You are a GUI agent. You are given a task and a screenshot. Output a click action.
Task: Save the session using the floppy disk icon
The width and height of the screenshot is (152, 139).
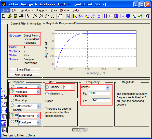[16, 16]
